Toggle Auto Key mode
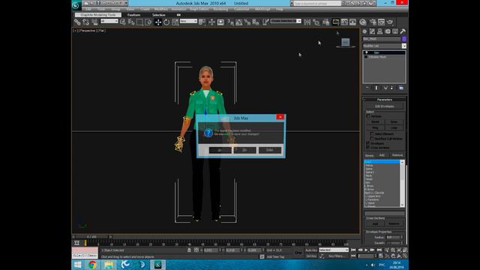The height and width of the screenshot is (270, 480). 311,250
